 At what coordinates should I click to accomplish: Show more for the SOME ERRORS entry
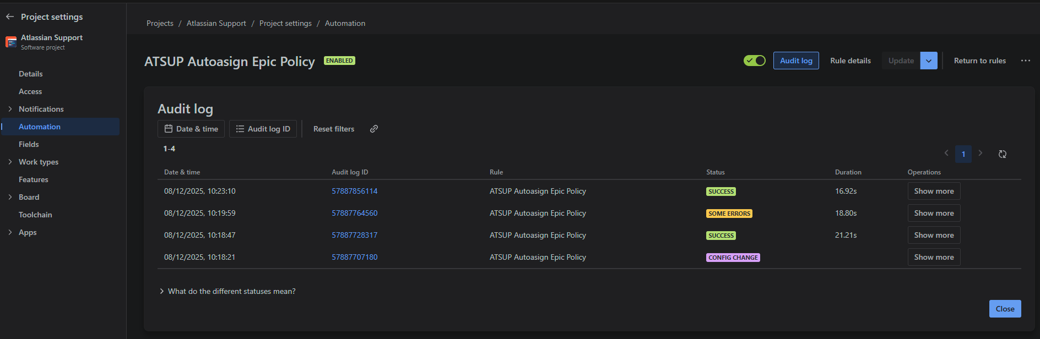(934, 213)
